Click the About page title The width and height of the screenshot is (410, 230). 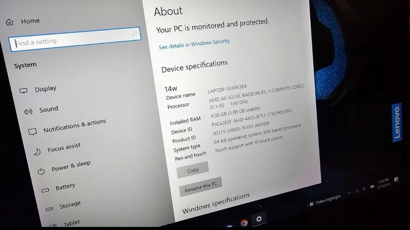coord(168,11)
